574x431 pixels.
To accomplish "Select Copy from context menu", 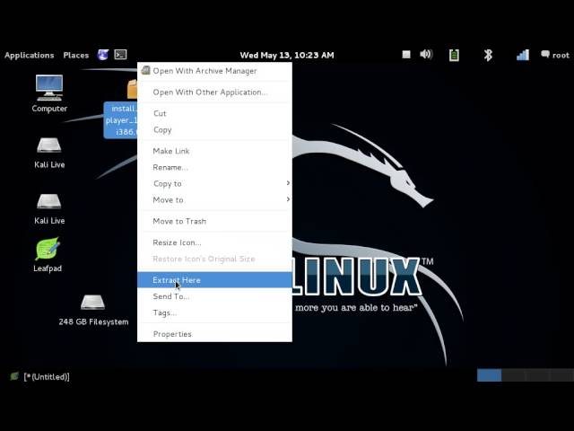I will [214, 130].
